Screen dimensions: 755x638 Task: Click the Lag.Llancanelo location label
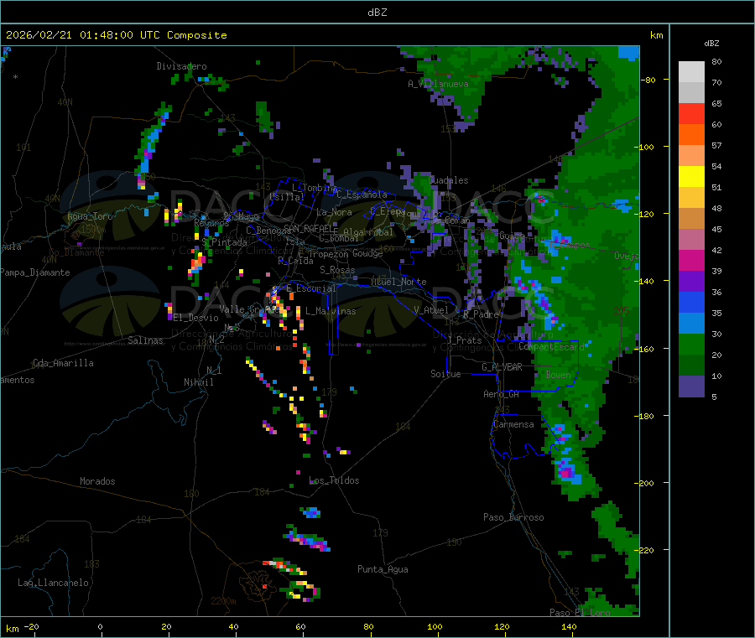[x=53, y=583]
